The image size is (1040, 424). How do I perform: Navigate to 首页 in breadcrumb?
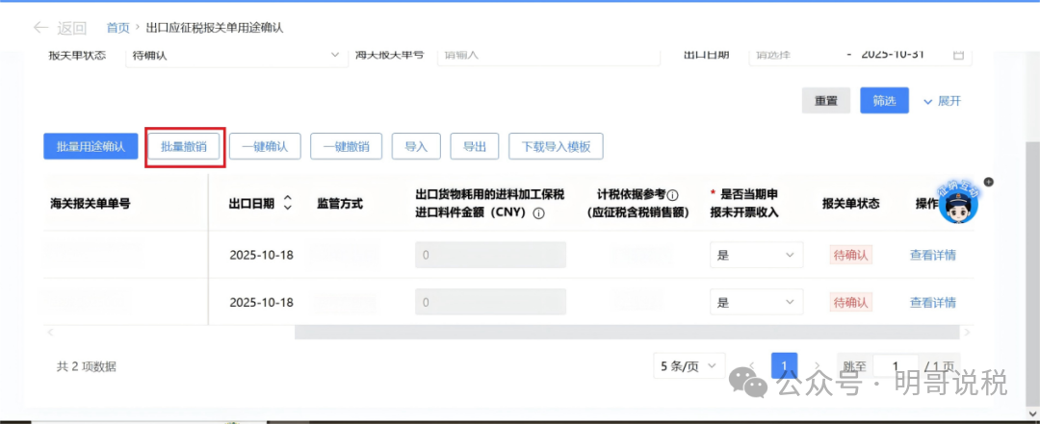(117, 28)
